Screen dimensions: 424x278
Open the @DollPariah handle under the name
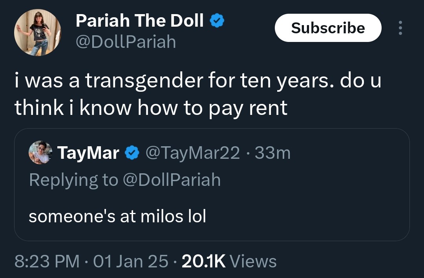tap(126, 42)
